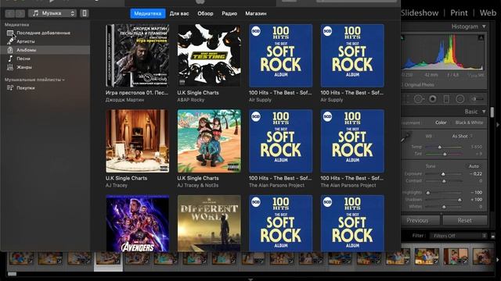Open the connected device icon in iTunes
Screen dimensions: 501x281
click(x=85, y=13)
